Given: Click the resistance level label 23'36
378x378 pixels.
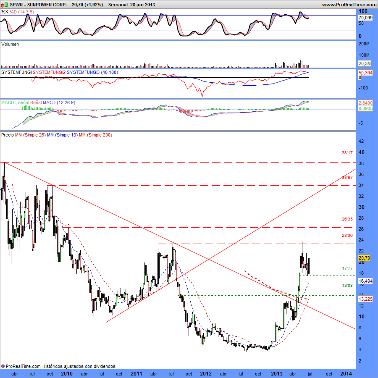Looking at the screenshot, I should point(347,235).
